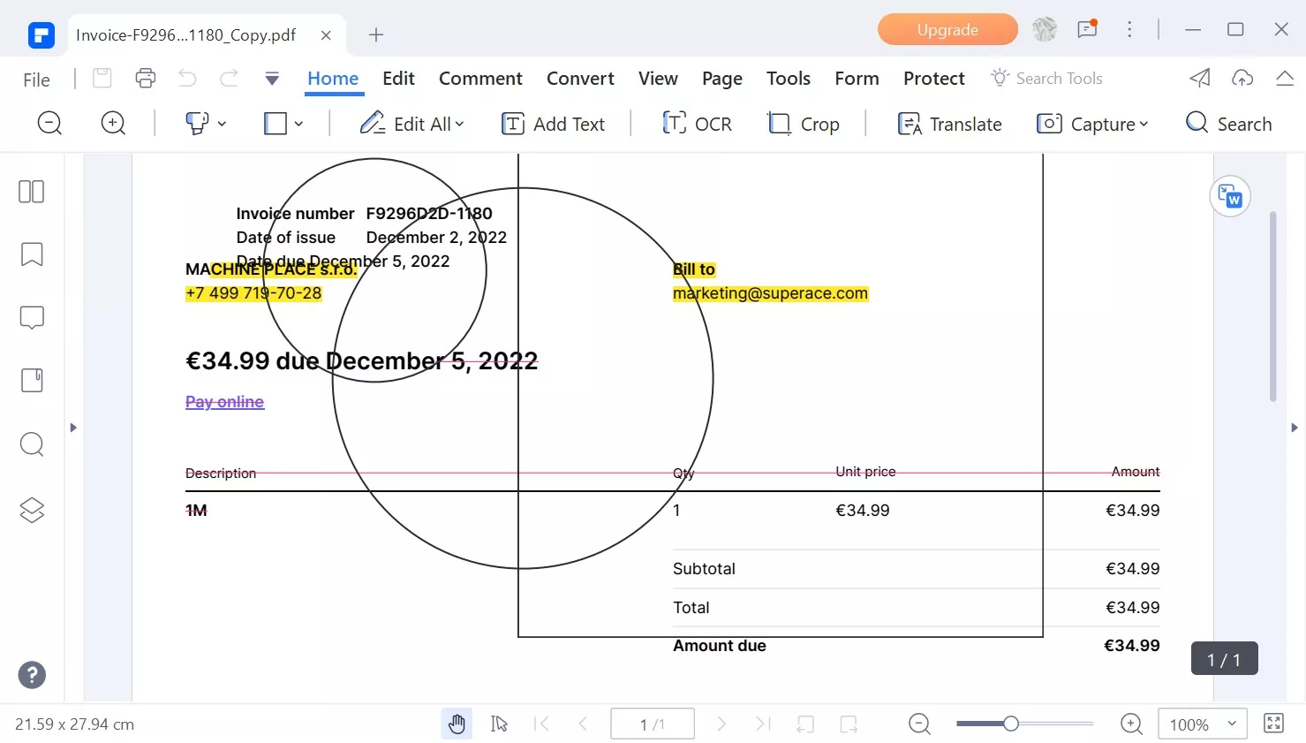Switch to the Home tab
Viewport: 1306px width, 743px height.
(333, 79)
